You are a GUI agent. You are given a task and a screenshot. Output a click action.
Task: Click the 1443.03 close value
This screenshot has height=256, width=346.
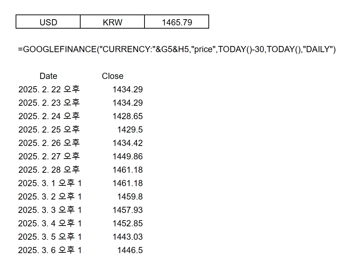tap(127, 237)
